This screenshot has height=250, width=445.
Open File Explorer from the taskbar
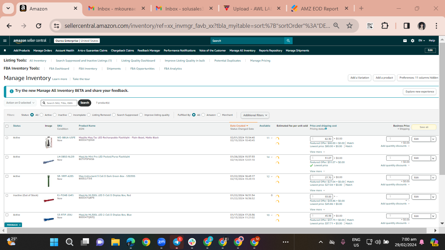tap(115, 242)
